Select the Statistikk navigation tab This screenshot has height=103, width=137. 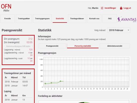60,19
